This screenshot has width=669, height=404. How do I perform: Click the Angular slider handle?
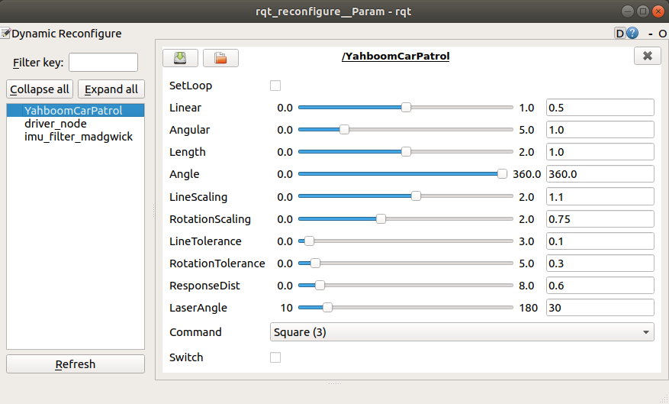(344, 129)
